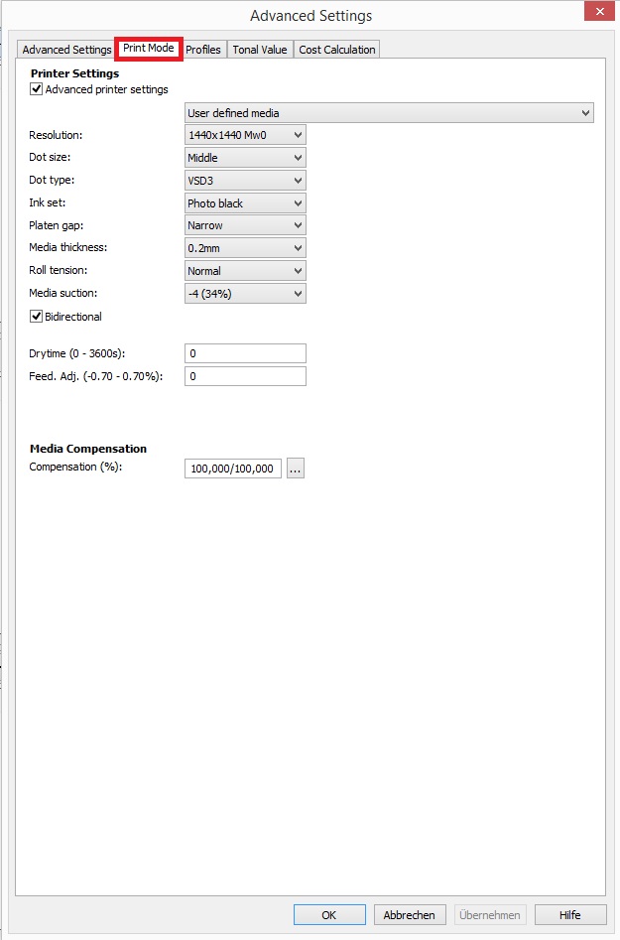Click the Abbrechen button
Image resolution: width=620 pixels, height=940 pixels.
tap(411, 915)
